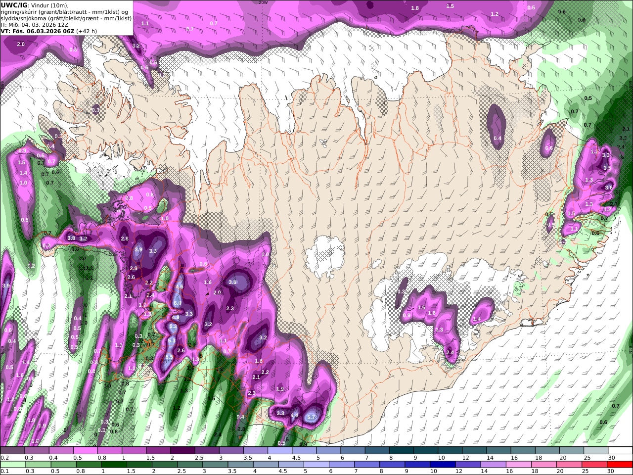
Task: Click the darkest purple 2–2.5 swatch in upper legend
Action: click(183, 451)
